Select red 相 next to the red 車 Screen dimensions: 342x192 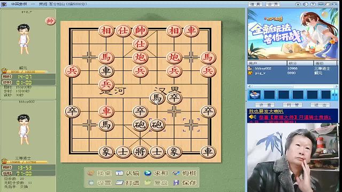(174, 30)
